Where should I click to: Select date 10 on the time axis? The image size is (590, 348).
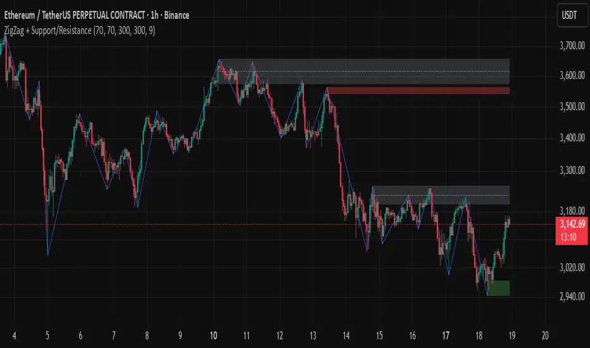pyautogui.click(x=214, y=335)
